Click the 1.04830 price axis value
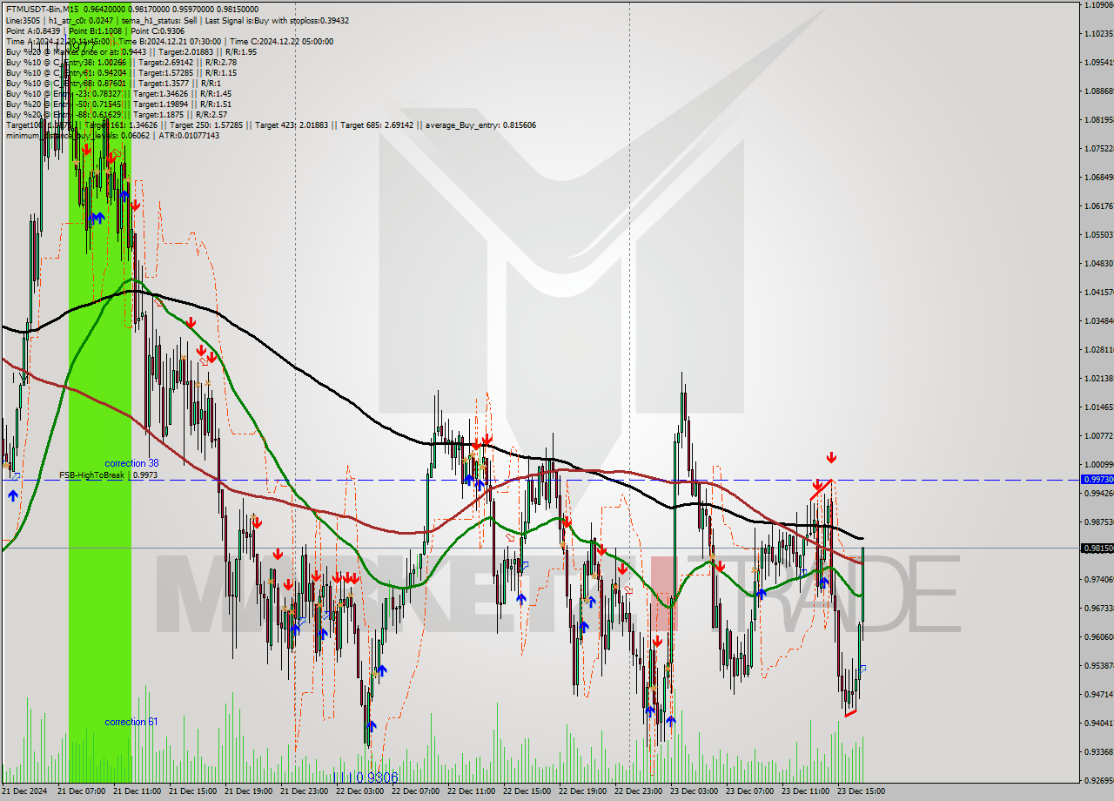This screenshot has width=1114, height=801. 1099,264
